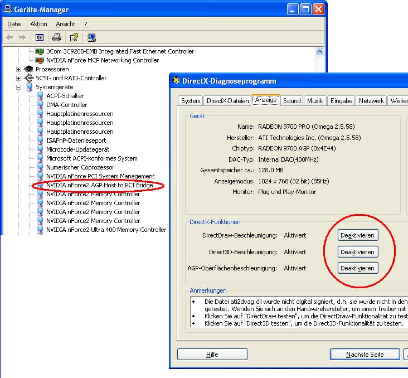
Task: Click the Hilfe button
Action: [x=212, y=355]
